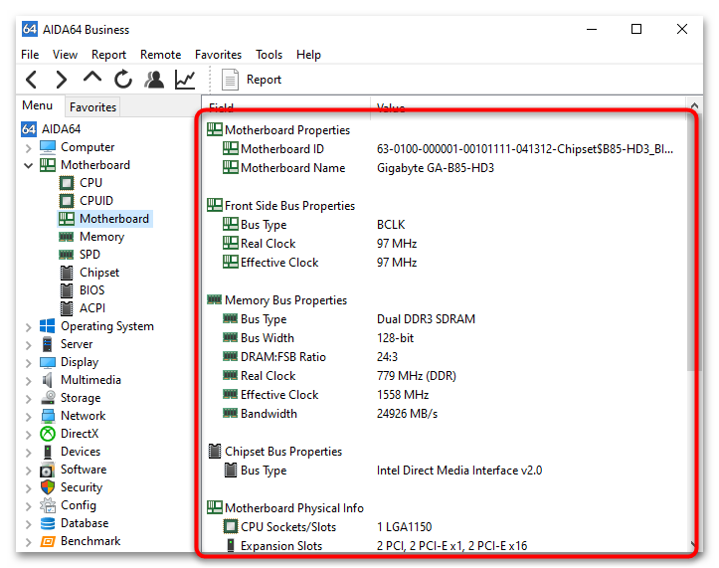Expand the Multimedia node
The image size is (719, 568).
click(x=29, y=380)
